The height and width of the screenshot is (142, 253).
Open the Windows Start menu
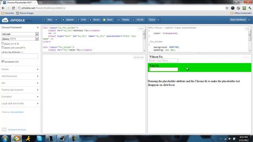(5, 138)
